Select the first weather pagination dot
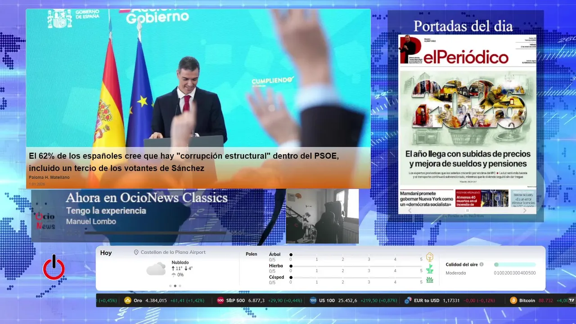 pos(170,286)
